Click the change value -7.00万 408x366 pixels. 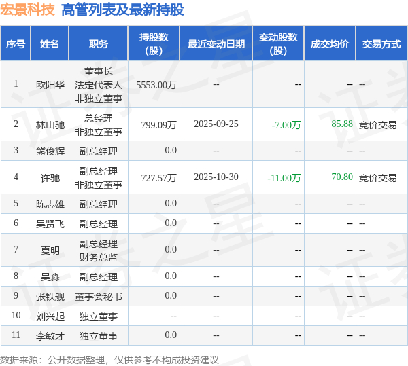point(286,125)
